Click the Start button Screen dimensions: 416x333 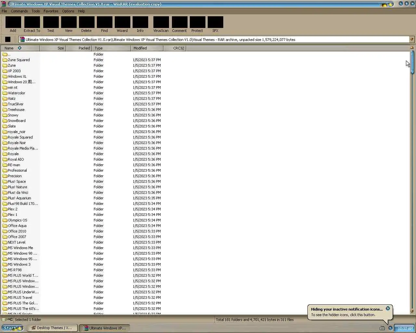pyautogui.click(x=12, y=328)
